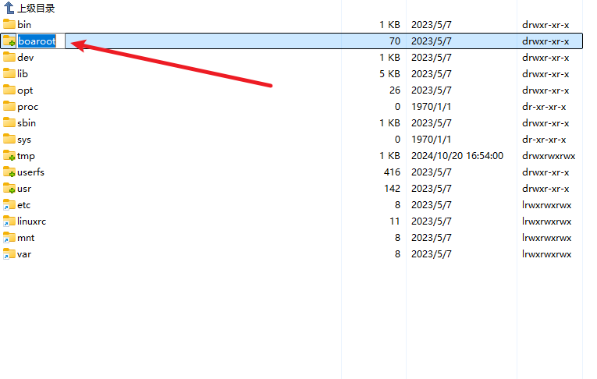Screen dimensions: 597x379
Task: Select the bin folder icon
Action: pyautogui.click(x=9, y=24)
